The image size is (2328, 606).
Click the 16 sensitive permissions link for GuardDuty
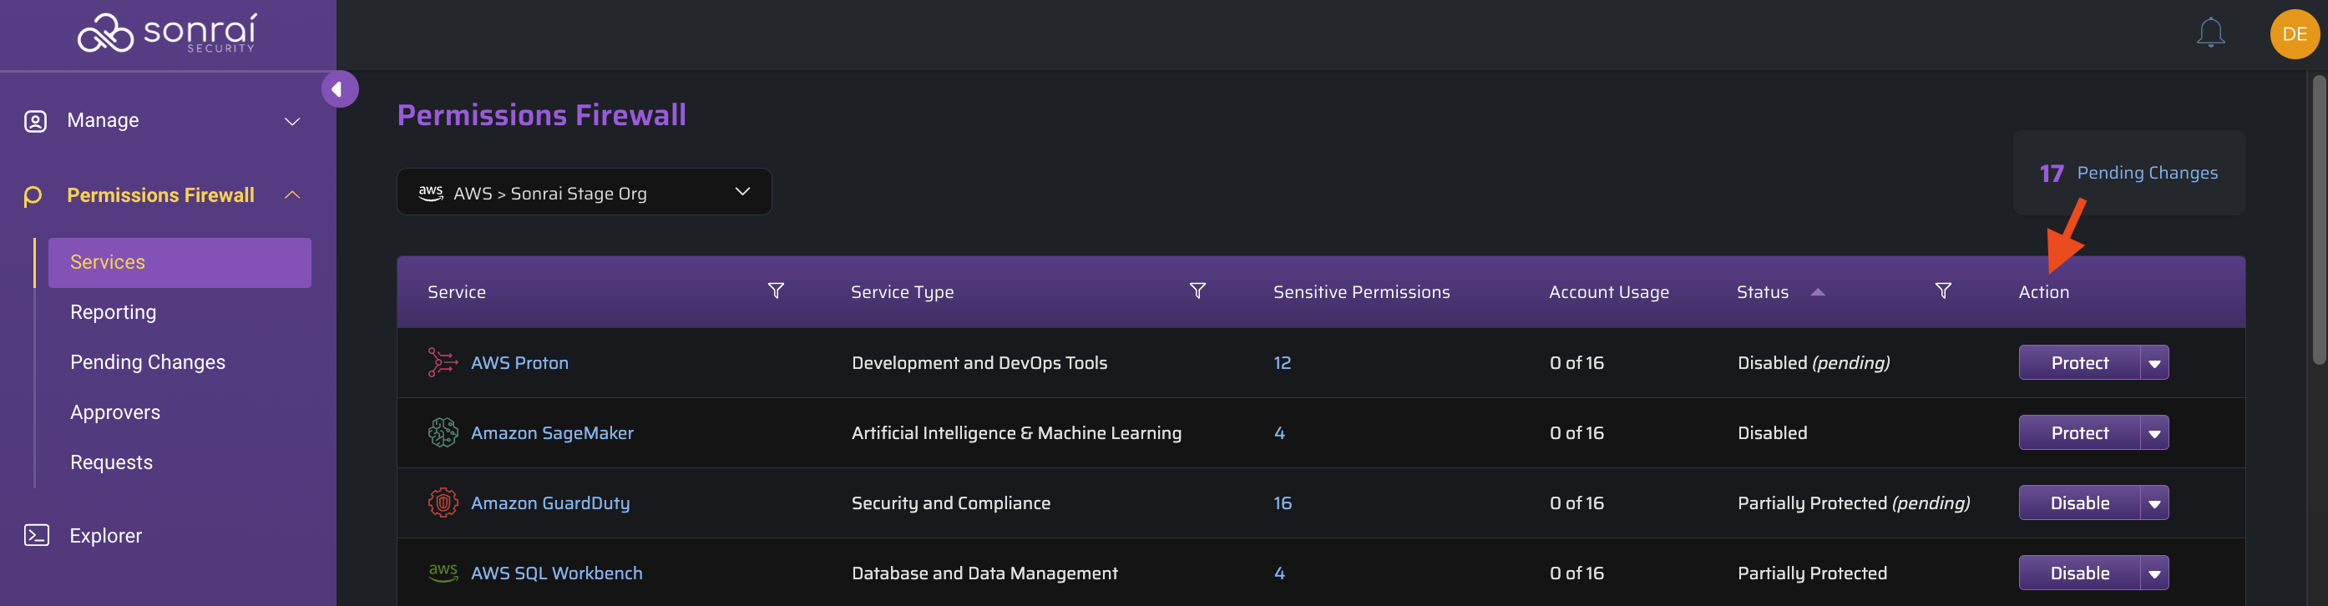coord(1283,503)
